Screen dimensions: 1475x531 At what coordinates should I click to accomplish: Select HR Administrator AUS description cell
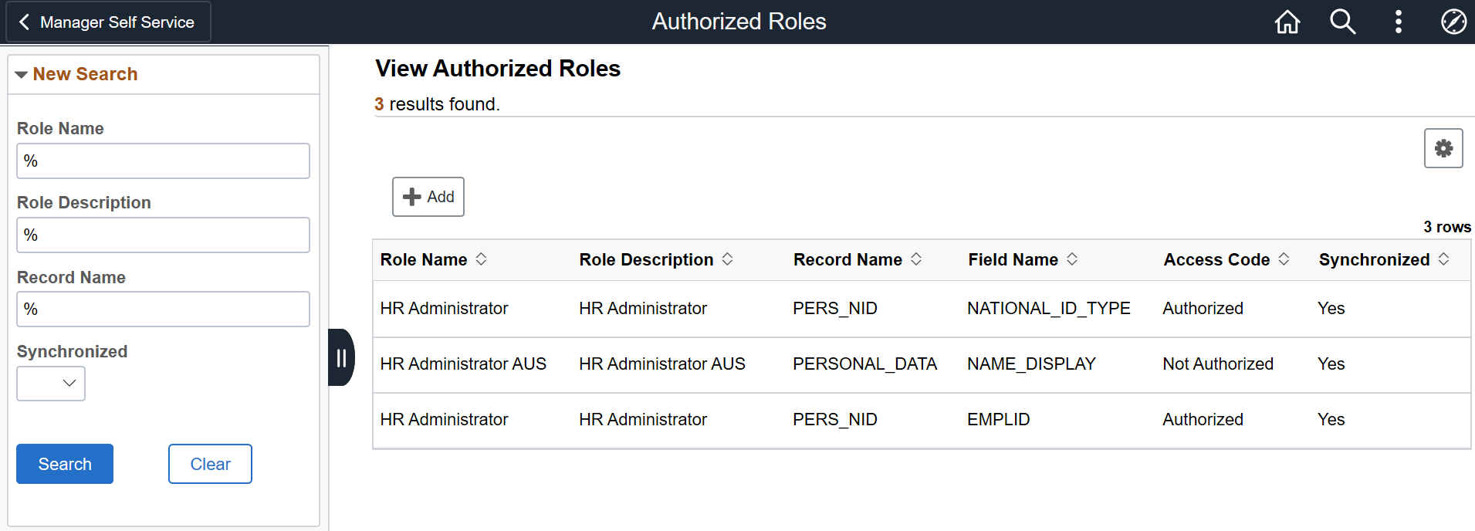point(662,364)
